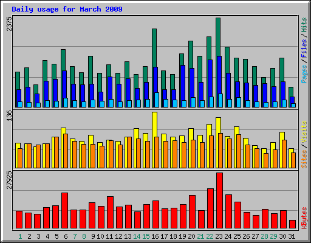This screenshot has height=243, width=311.
Task: Click day 7 on the x-axis
Action: tap(75, 236)
